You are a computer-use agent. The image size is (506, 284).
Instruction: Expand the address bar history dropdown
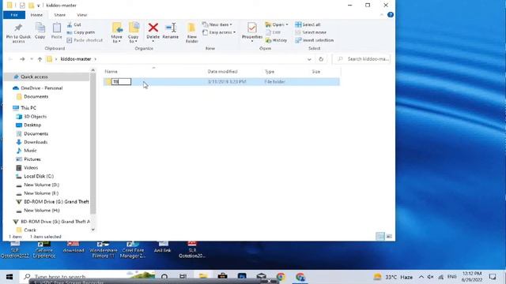tap(309, 59)
